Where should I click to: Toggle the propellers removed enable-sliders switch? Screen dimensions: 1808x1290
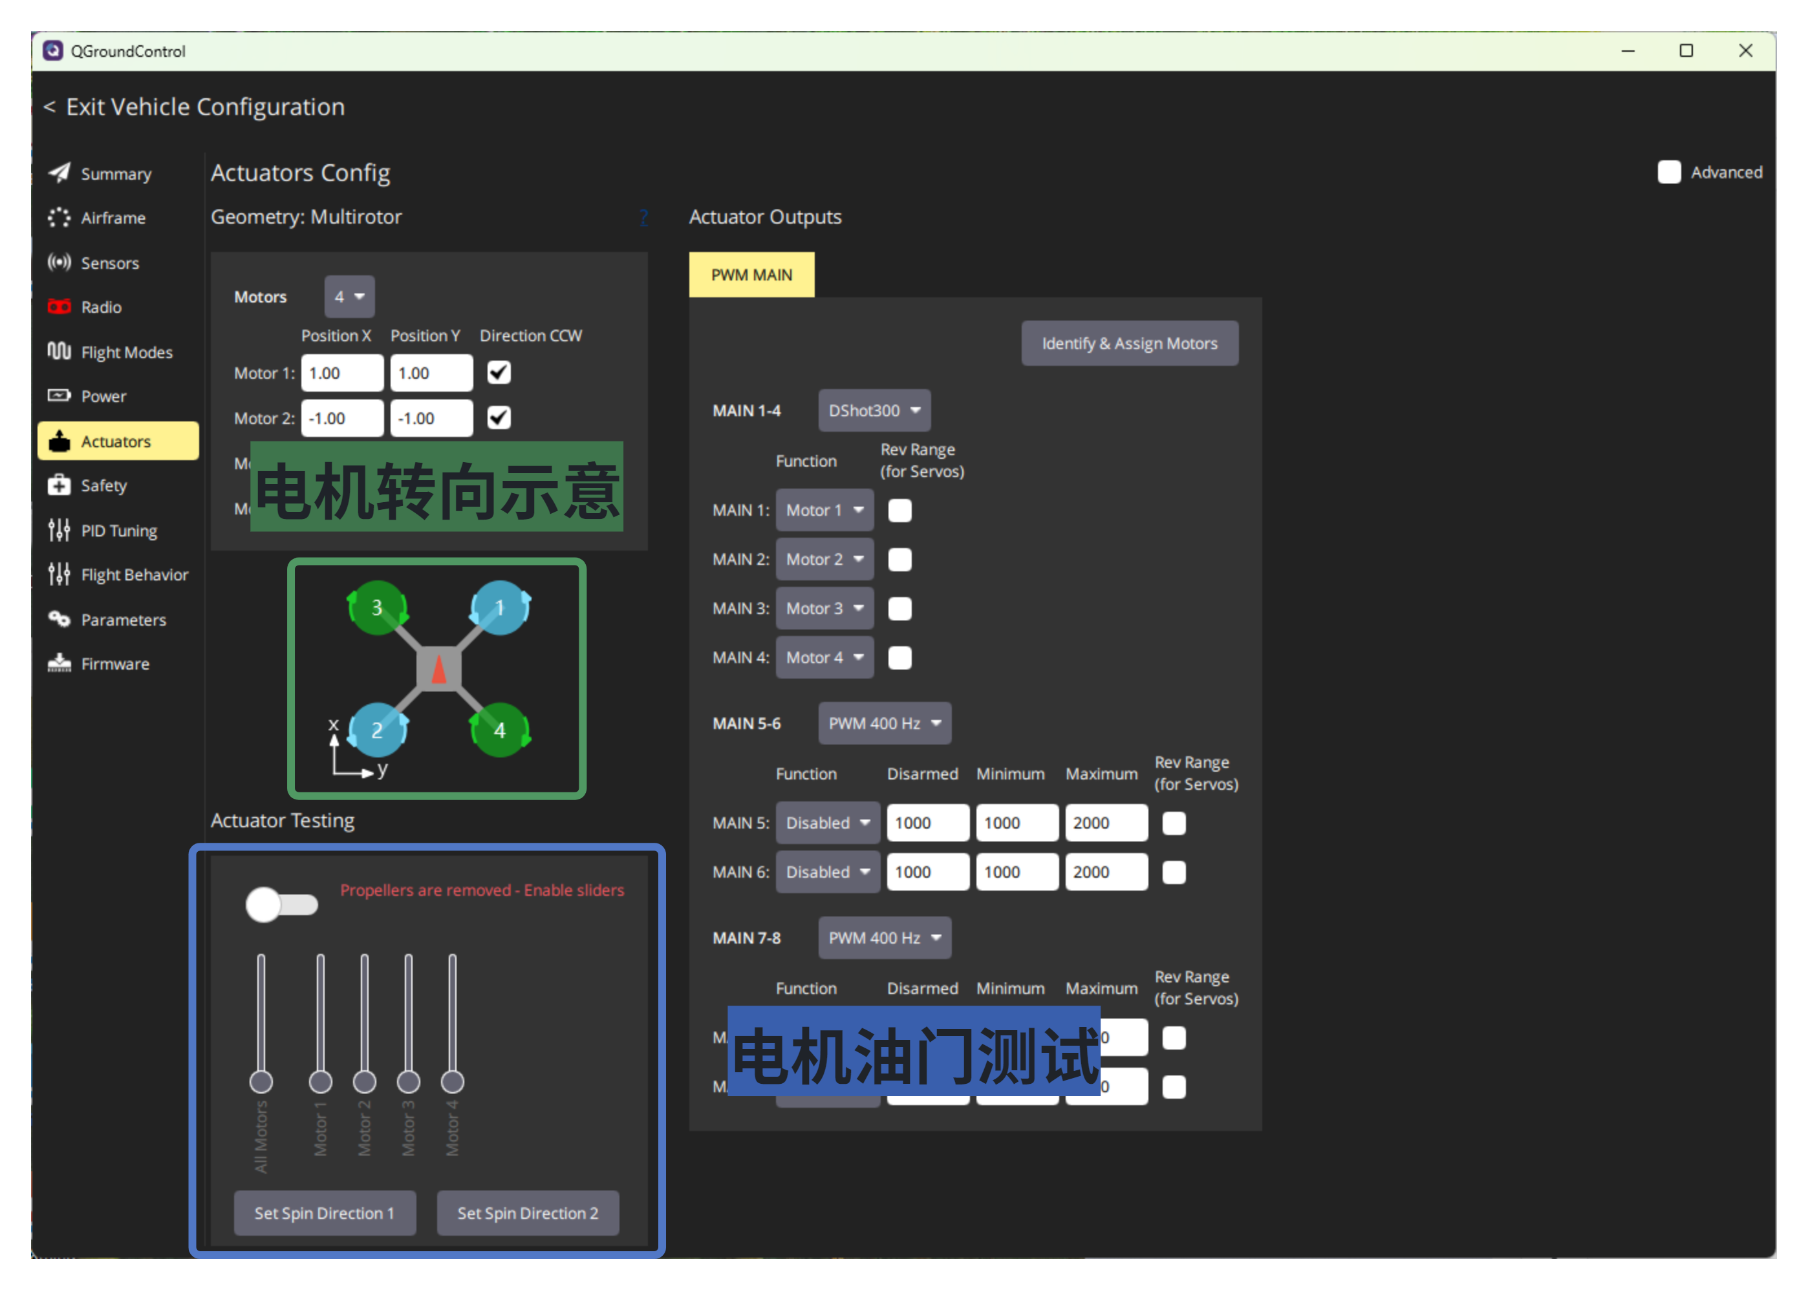pos(281,905)
